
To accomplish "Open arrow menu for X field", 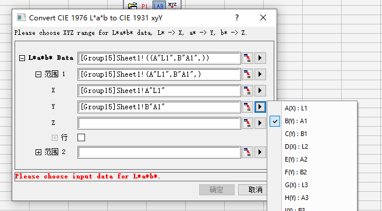I will [260, 91].
